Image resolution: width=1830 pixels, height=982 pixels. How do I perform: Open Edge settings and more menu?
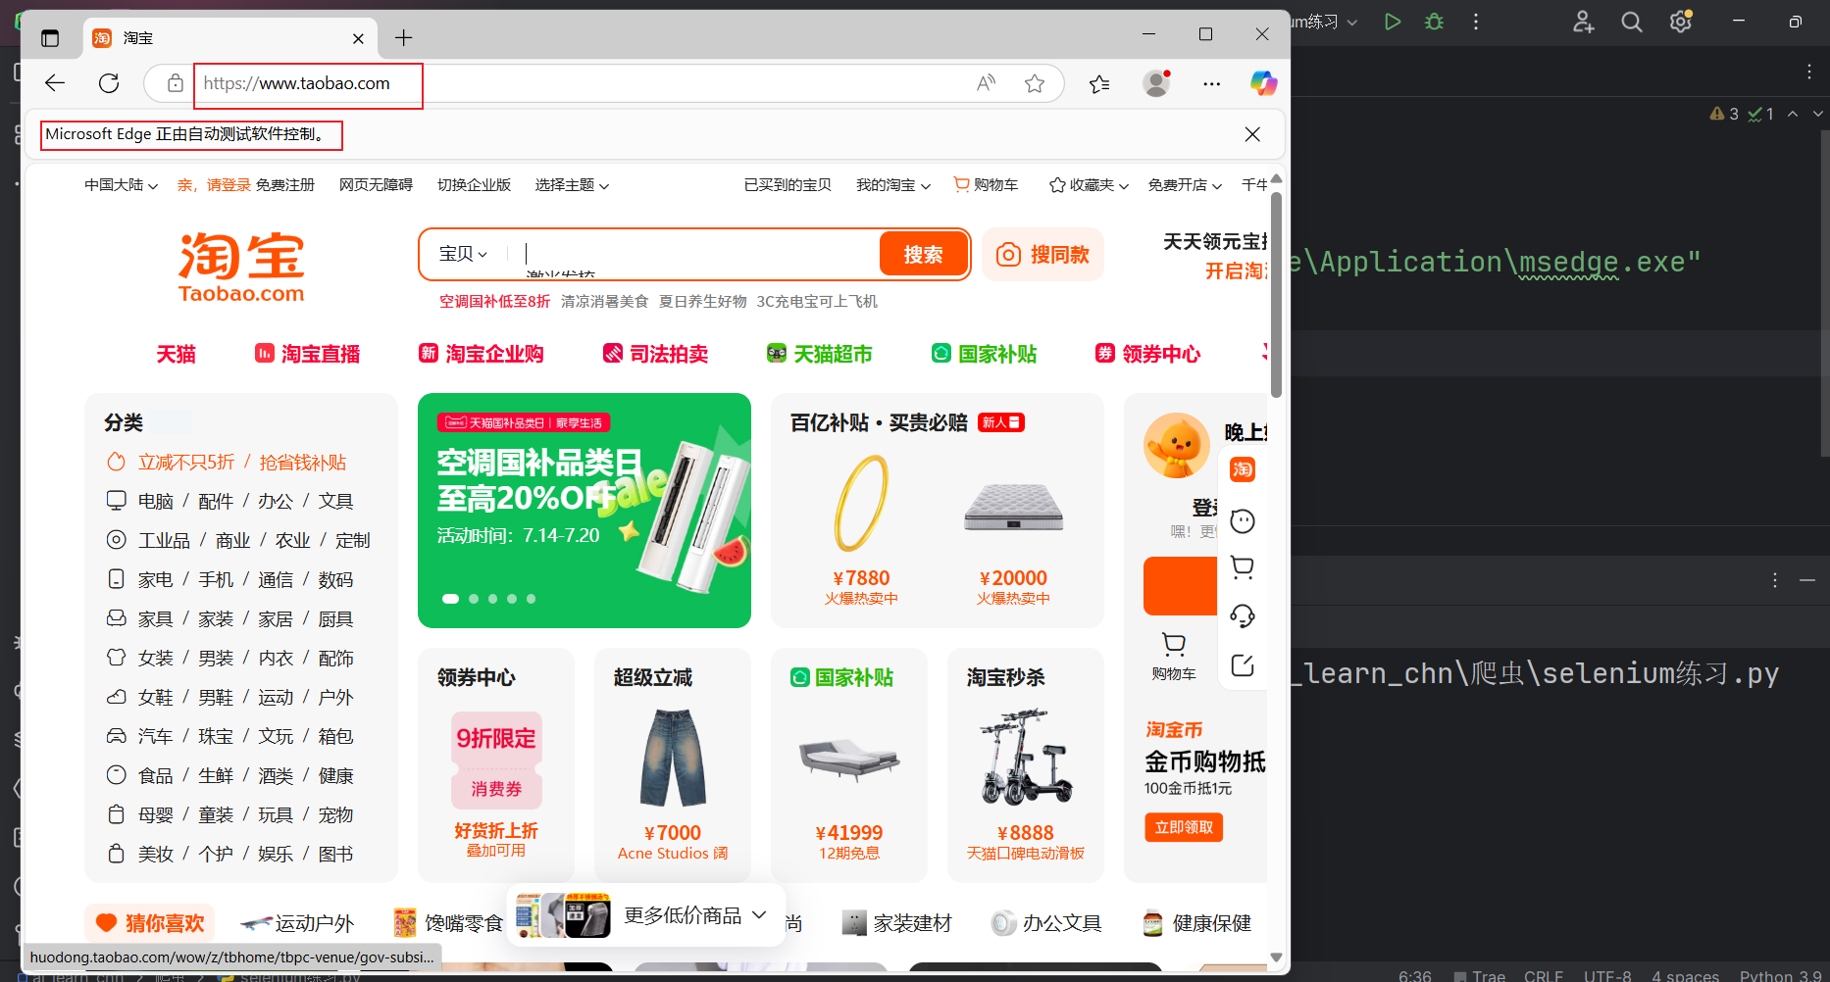pos(1212,83)
